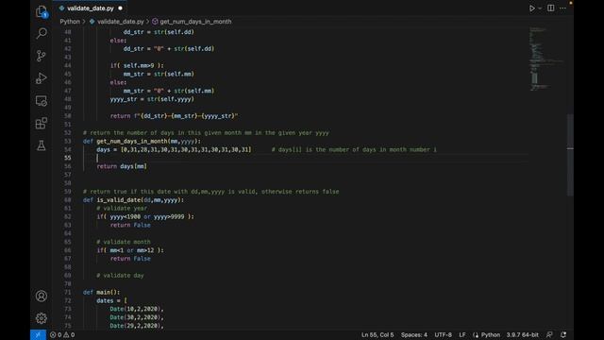Click the 'def main():' line

click(101, 292)
